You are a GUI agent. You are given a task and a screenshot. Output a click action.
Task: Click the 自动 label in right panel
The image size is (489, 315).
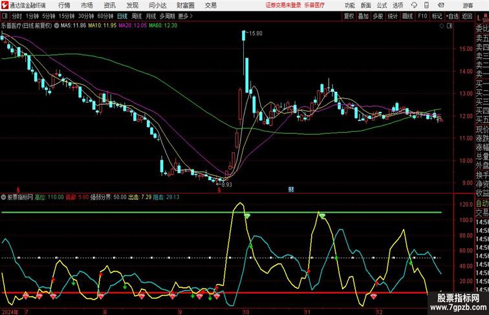[482, 204]
